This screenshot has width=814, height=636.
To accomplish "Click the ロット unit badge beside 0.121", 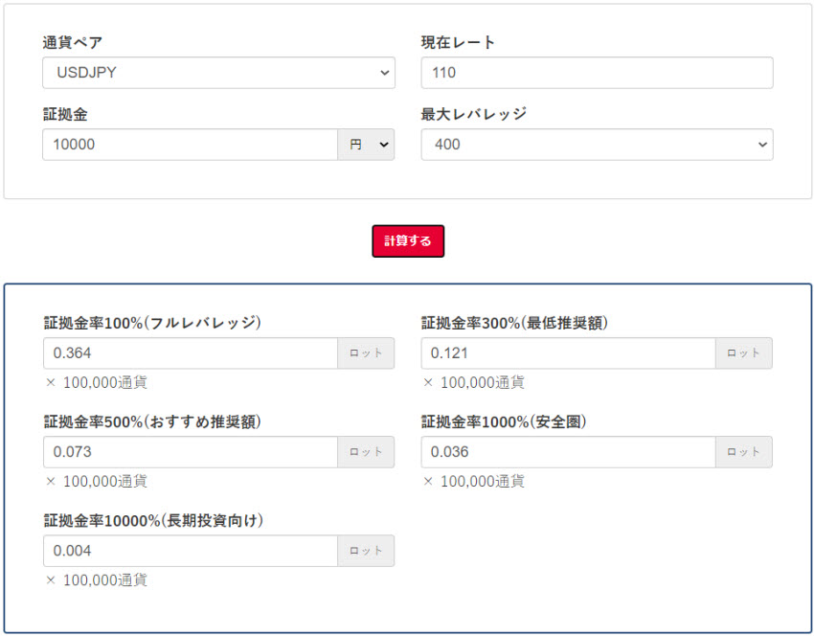I will click(743, 353).
